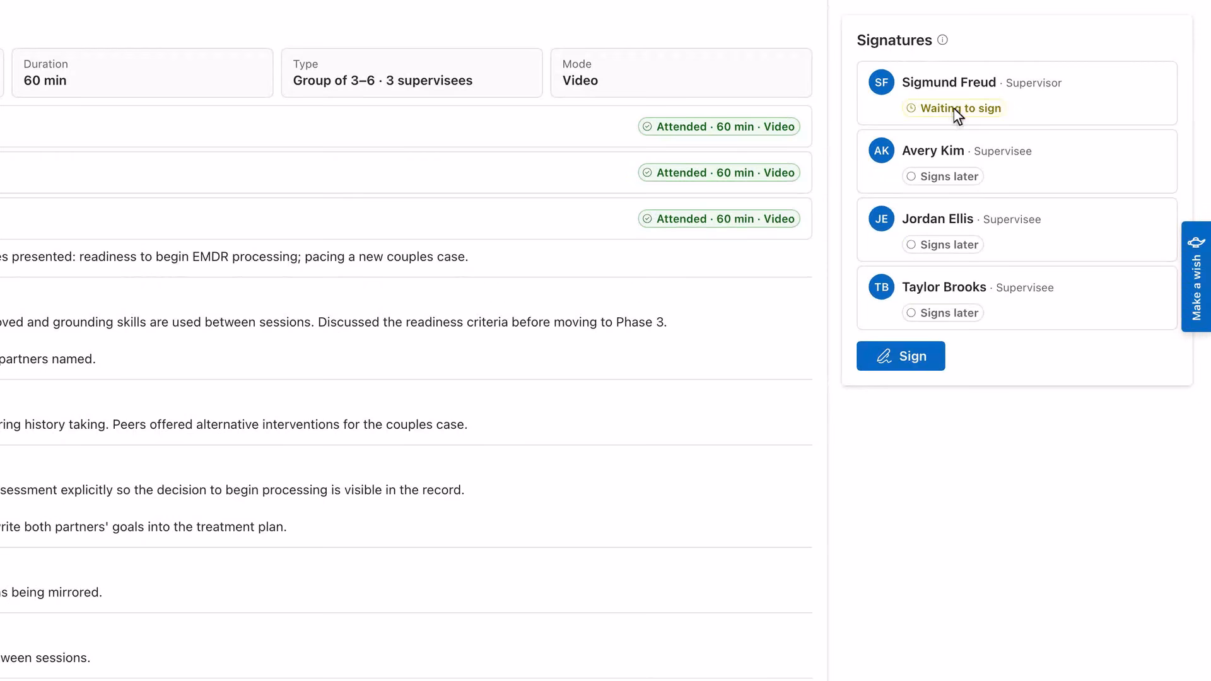The image size is (1211, 681).
Task: Click the JE avatar for Jordan Ellis
Action: point(881,219)
